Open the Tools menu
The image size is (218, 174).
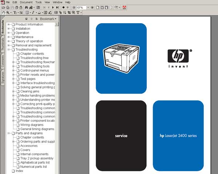coord(39,2)
